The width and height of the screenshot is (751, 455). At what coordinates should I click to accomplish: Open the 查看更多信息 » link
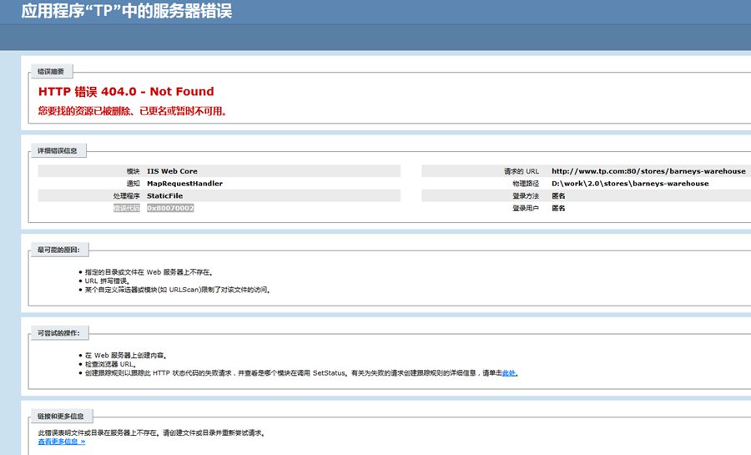pos(61,441)
